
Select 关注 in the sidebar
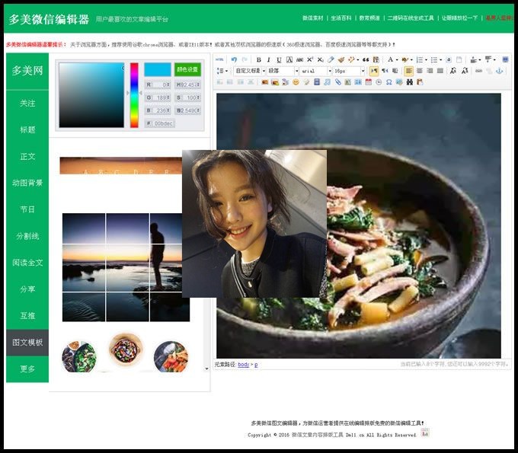(27, 104)
